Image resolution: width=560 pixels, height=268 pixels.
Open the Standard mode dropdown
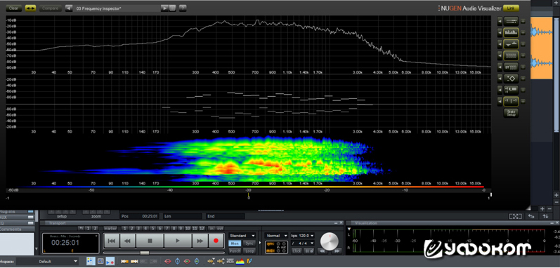242,236
